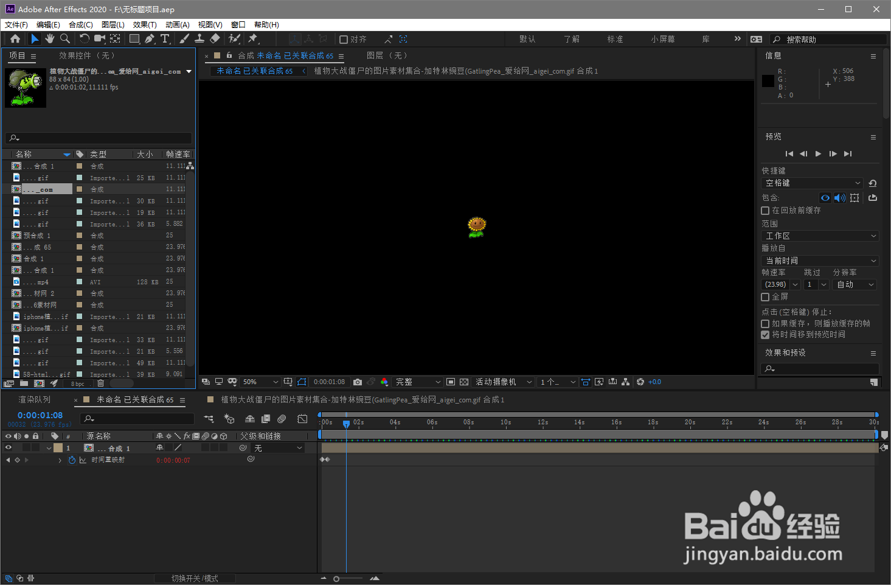This screenshot has height=585, width=891.
Task: Open the parent 无 dropdown for layer 1
Action: [x=278, y=448]
